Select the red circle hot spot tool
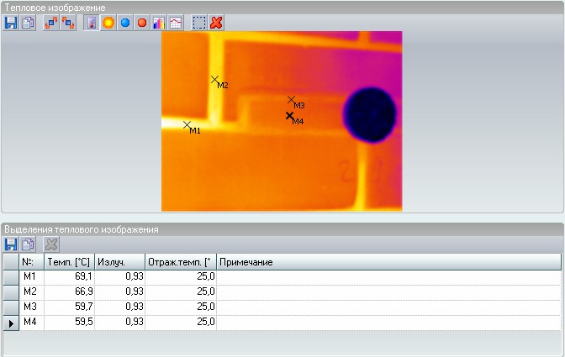565x357 pixels. (x=141, y=23)
